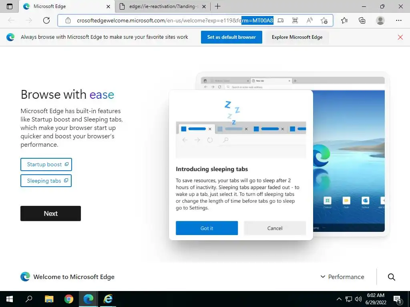Dismiss the default browser banner with the red X
410x307 pixels.
(400, 37)
